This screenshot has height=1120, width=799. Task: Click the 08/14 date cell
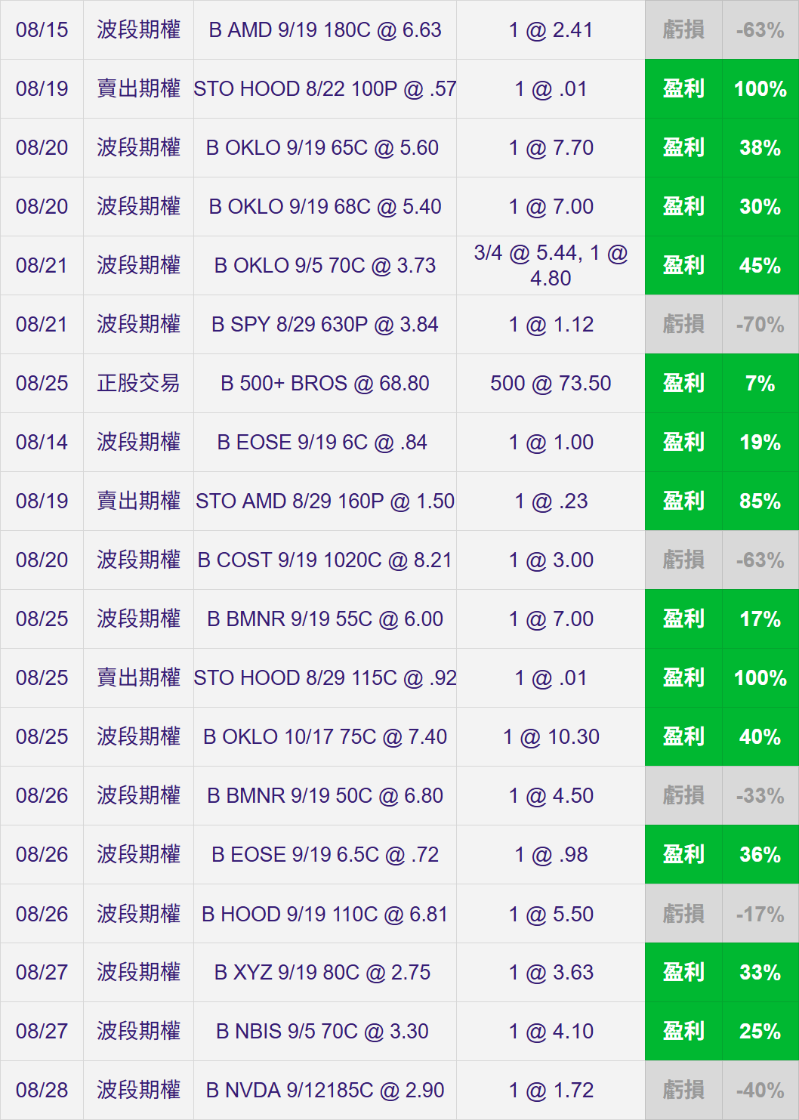coord(42,443)
